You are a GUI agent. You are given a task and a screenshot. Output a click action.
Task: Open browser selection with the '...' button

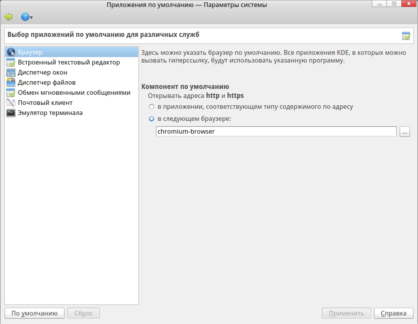(x=405, y=132)
